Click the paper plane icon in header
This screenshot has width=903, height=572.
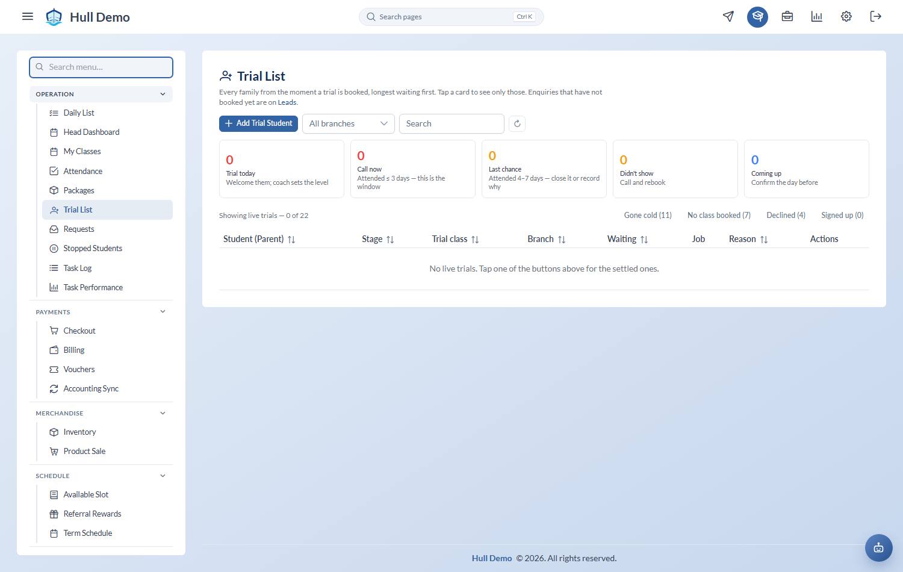click(728, 16)
